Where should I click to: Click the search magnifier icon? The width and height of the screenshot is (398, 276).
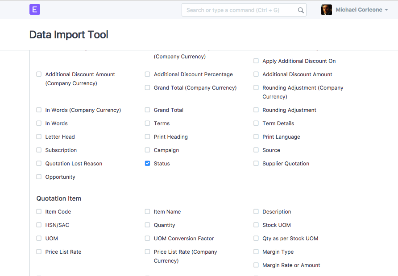coord(300,9)
